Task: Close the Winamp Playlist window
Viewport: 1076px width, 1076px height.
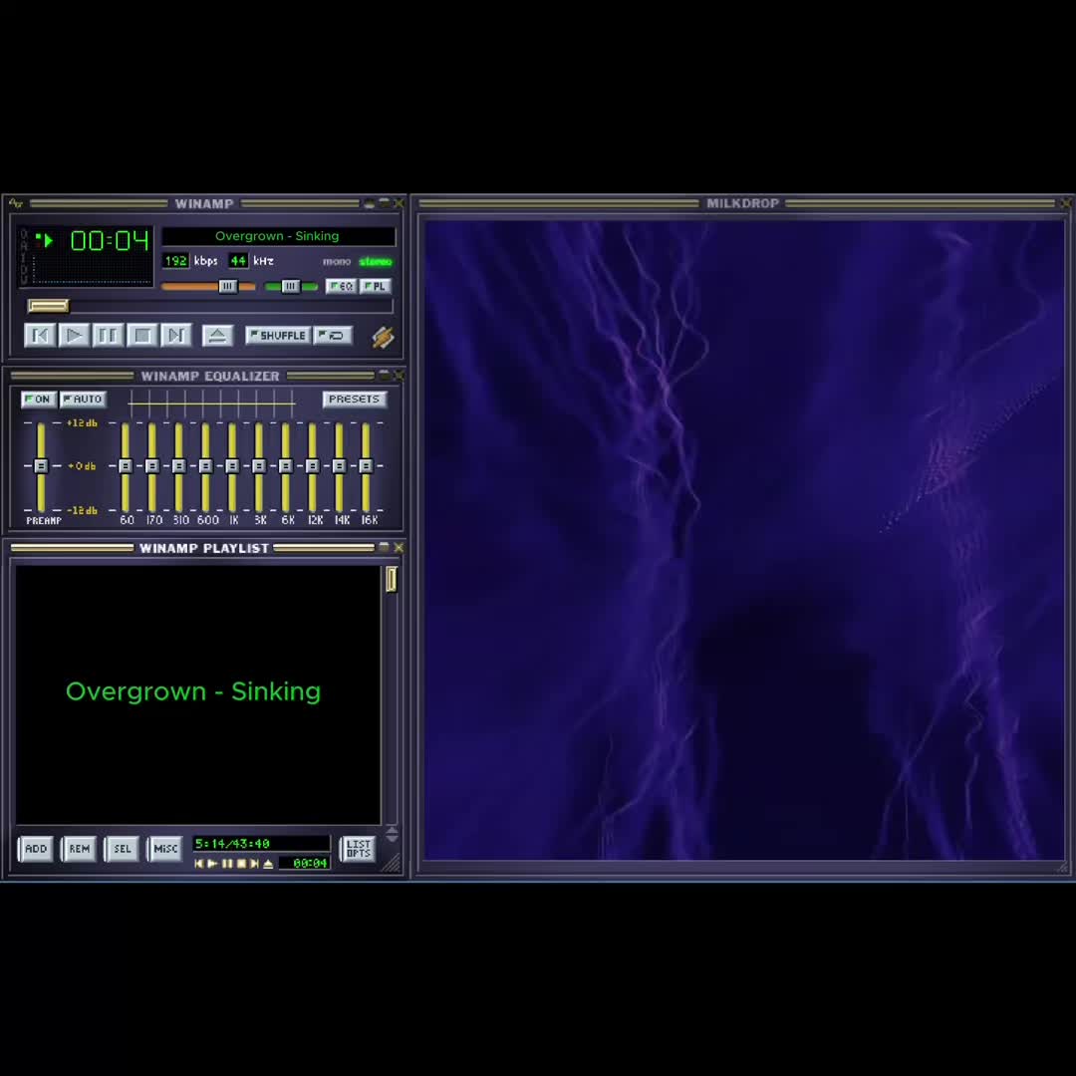Action: point(399,548)
